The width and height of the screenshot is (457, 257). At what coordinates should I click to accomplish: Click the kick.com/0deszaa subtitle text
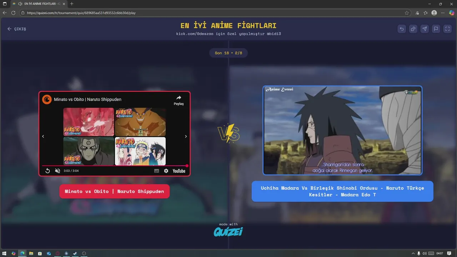pos(228,34)
